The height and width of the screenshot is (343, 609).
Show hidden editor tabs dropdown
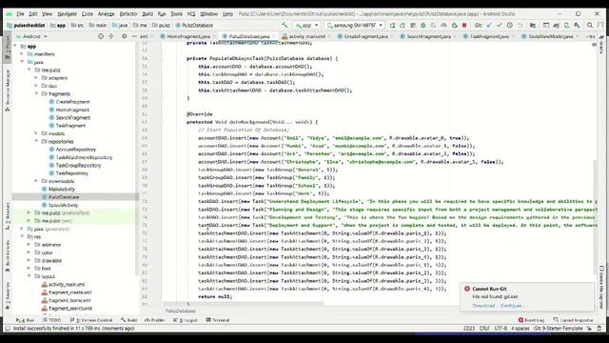point(591,36)
